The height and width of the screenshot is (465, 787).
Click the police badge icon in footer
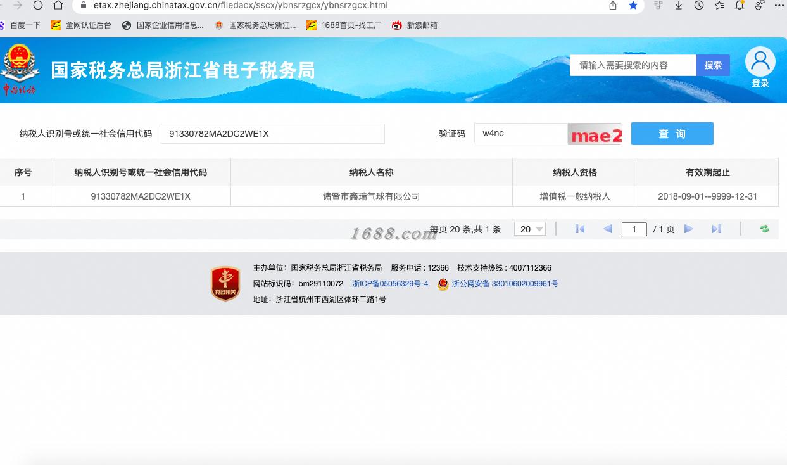click(x=443, y=284)
